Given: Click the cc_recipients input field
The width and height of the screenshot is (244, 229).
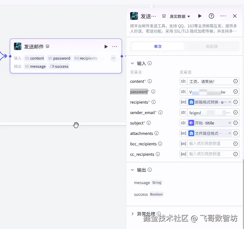Looking at the screenshot, I should pos(210,154).
